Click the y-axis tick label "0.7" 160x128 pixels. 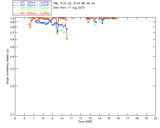coord(12,33)
